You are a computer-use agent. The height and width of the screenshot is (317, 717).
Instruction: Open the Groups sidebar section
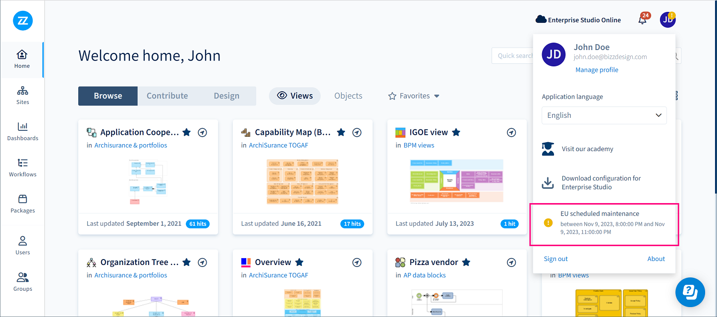pyautogui.click(x=23, y=282)
